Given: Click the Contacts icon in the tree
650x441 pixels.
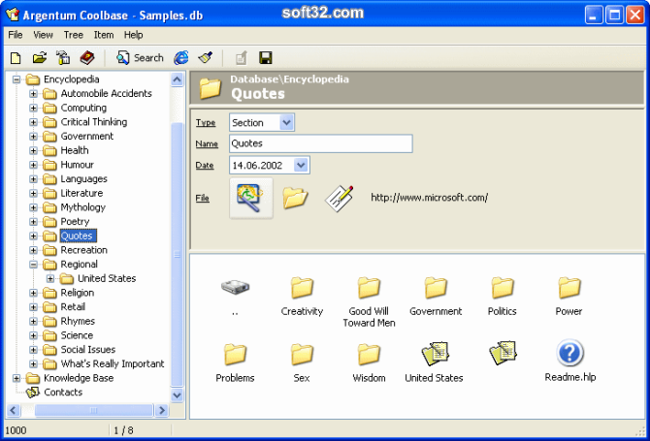Looking at the screenshot, I should (32, 393).
